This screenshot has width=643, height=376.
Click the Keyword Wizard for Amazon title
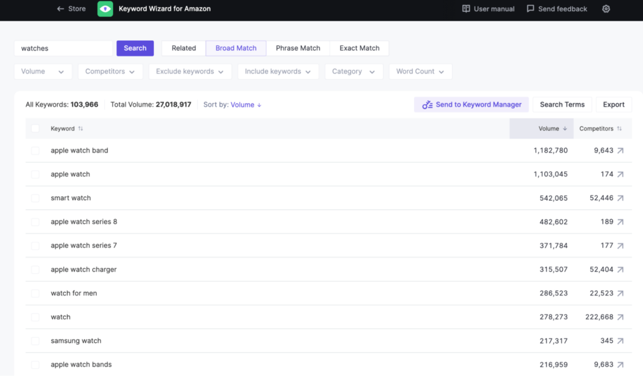tap(165, 9)
